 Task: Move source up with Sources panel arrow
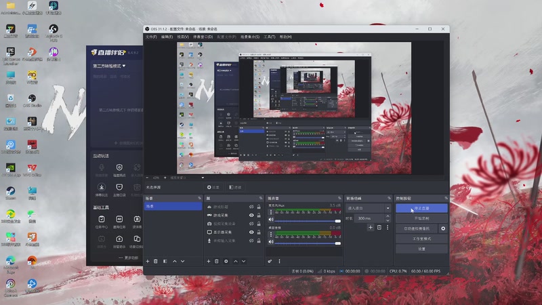(x=236, y=262)
